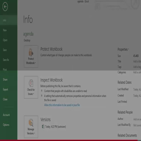Click the Add an author field
The width and height of the screenshot is (141, 141).
pos(137,119)
